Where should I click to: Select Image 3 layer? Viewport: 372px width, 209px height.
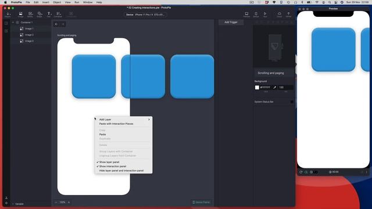[x=31, y=41]
